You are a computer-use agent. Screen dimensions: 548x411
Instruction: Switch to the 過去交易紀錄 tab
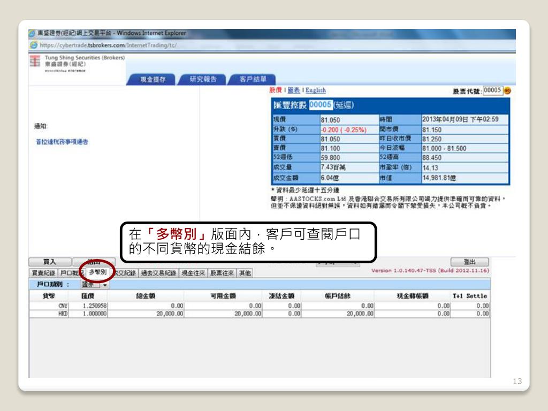pyautogui.click(x=158, y=273)
